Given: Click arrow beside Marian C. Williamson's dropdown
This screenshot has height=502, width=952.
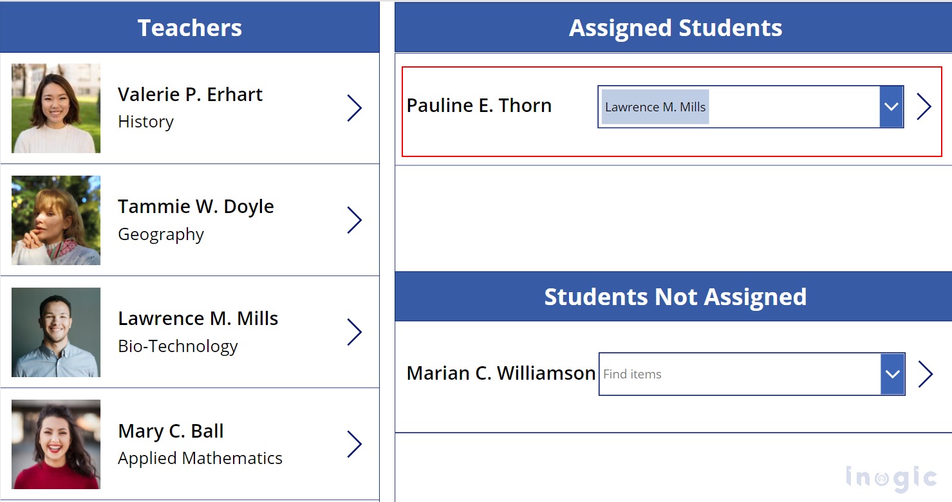Looking at the screenshot, I should 925,374.
